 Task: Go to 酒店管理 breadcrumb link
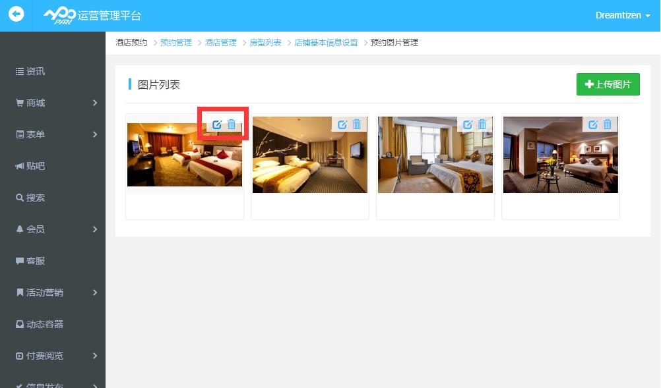[220, 43]
